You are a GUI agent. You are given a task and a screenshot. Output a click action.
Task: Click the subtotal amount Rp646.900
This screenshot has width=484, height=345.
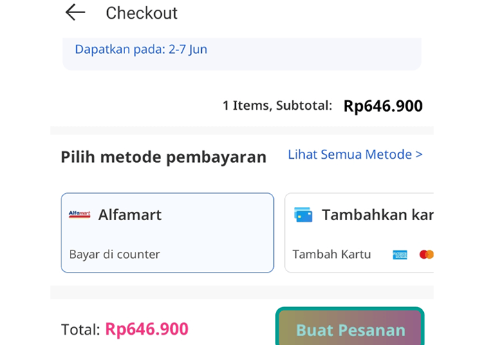coord(383,106)
